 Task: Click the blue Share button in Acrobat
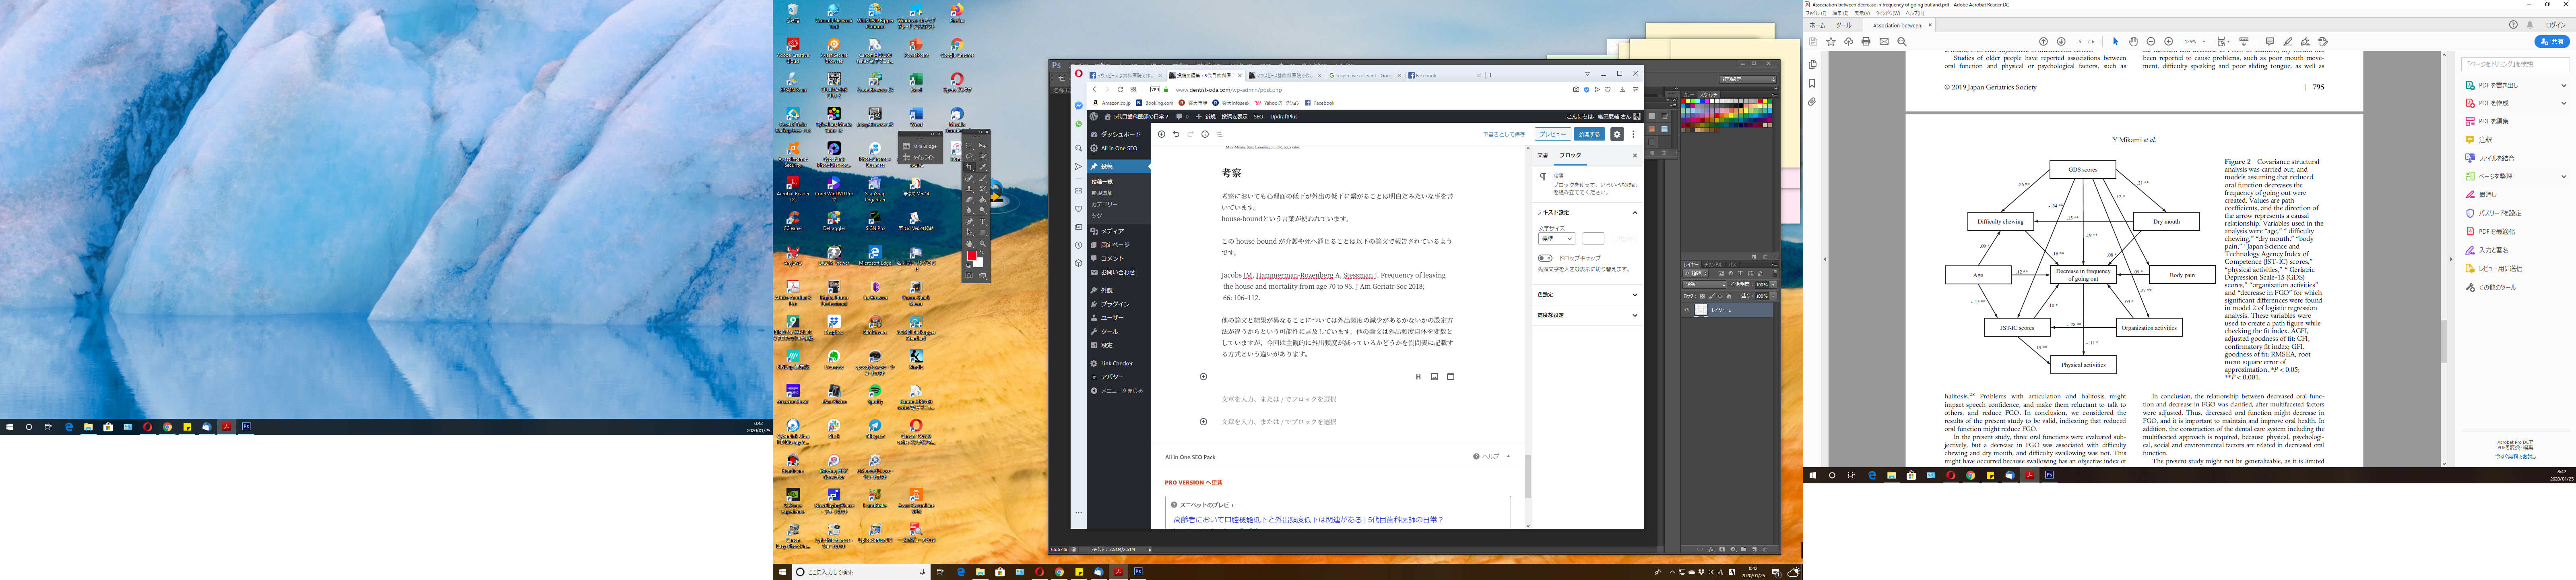pos(2552,42)
